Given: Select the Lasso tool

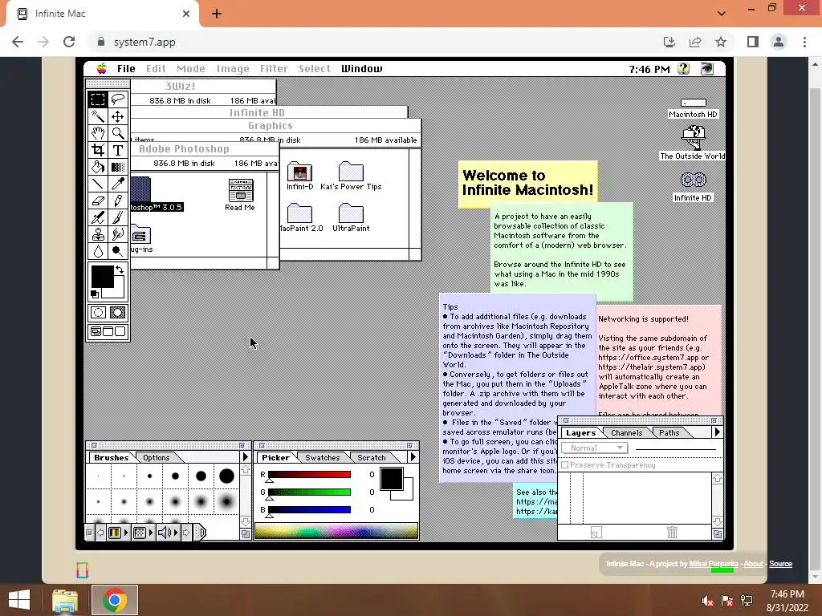Looking at the screenshot, I should pos(118,99).
